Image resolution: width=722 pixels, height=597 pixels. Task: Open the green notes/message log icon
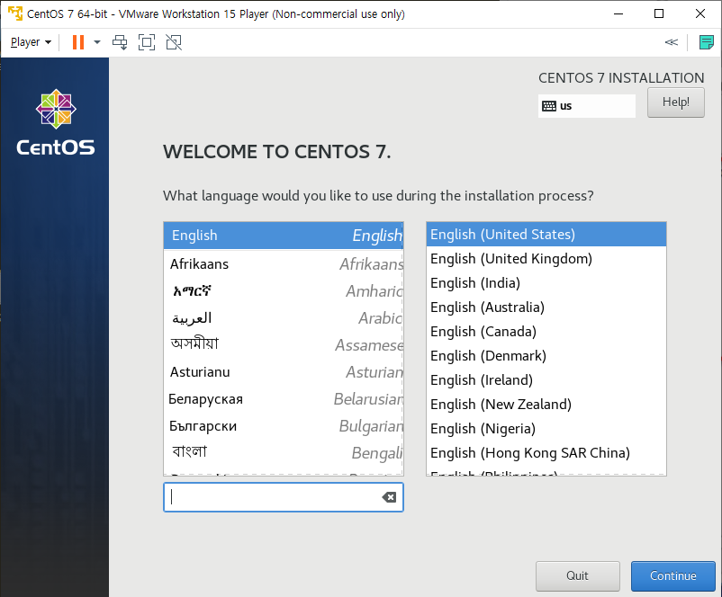706,42
